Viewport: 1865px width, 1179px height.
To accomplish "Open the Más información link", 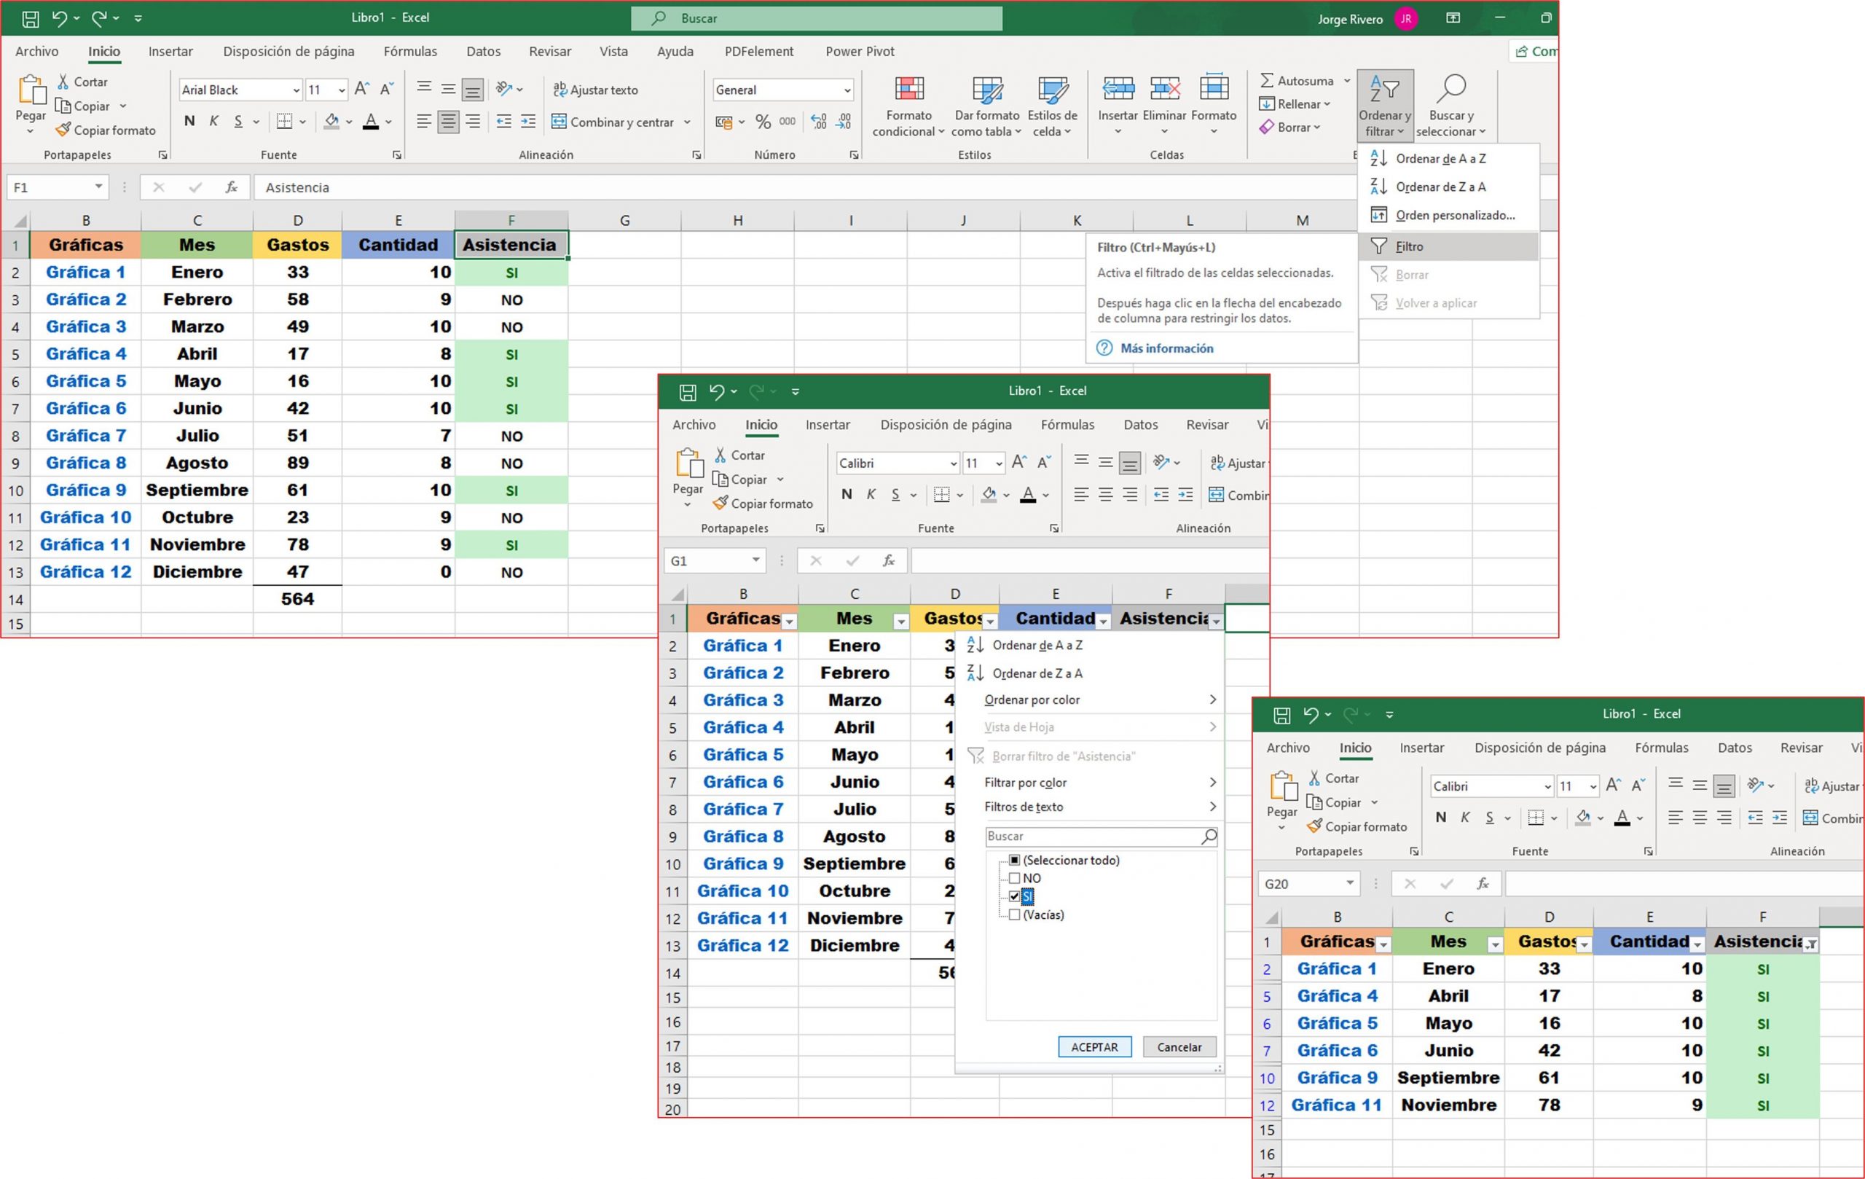I will 1166,348.
